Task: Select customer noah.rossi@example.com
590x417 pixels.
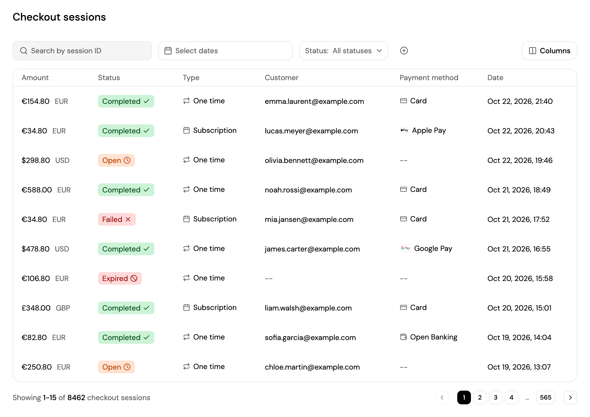Action: coord(308,190)
